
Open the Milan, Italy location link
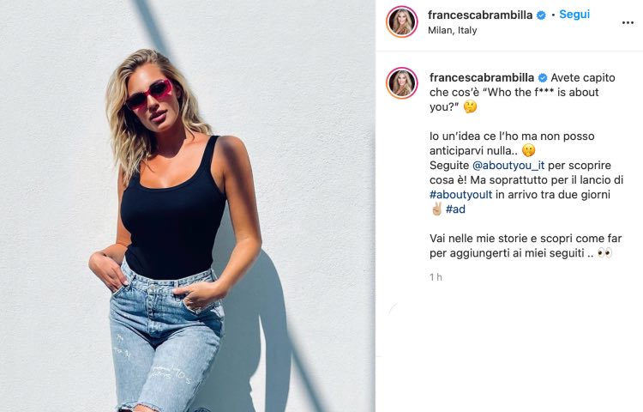(453, 30)
